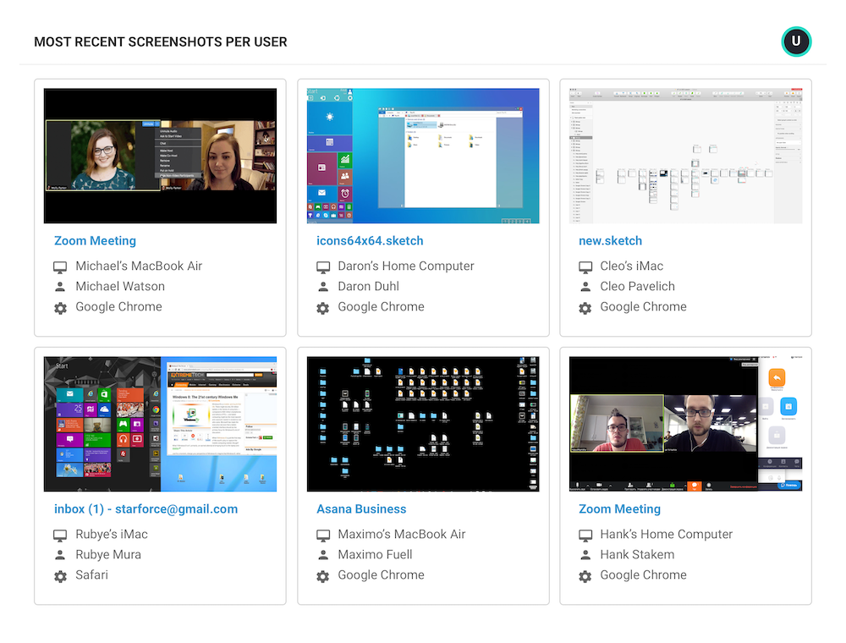Click the person icon beside Daron Duhl
This screenshot has width=846, height=643.
[322, 287]
